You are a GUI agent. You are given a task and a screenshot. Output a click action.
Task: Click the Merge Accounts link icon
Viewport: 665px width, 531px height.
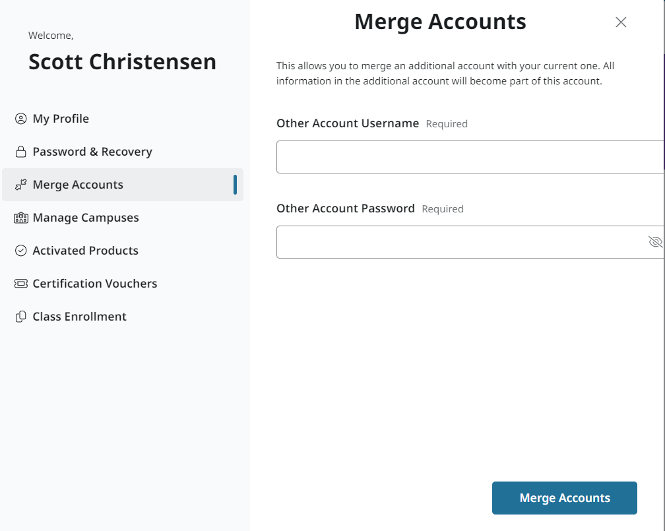(x=20, y=185)
